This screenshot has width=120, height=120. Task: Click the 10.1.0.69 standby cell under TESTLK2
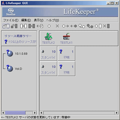(x=48, y=53)
